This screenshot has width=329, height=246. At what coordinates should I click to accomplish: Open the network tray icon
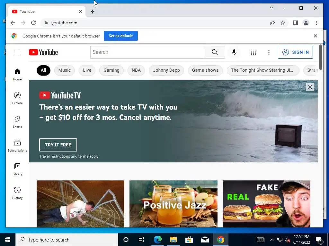click(x=280, y=240)
